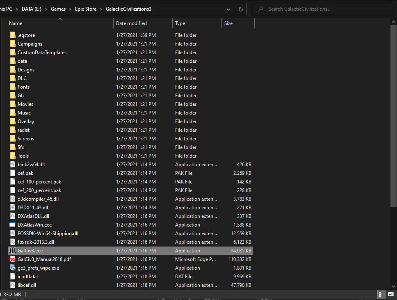The image size is (397, 300).
Task: Click the GalCiv3_Manual2018.pdf PDF icon
Action: (x=12, y=259)
